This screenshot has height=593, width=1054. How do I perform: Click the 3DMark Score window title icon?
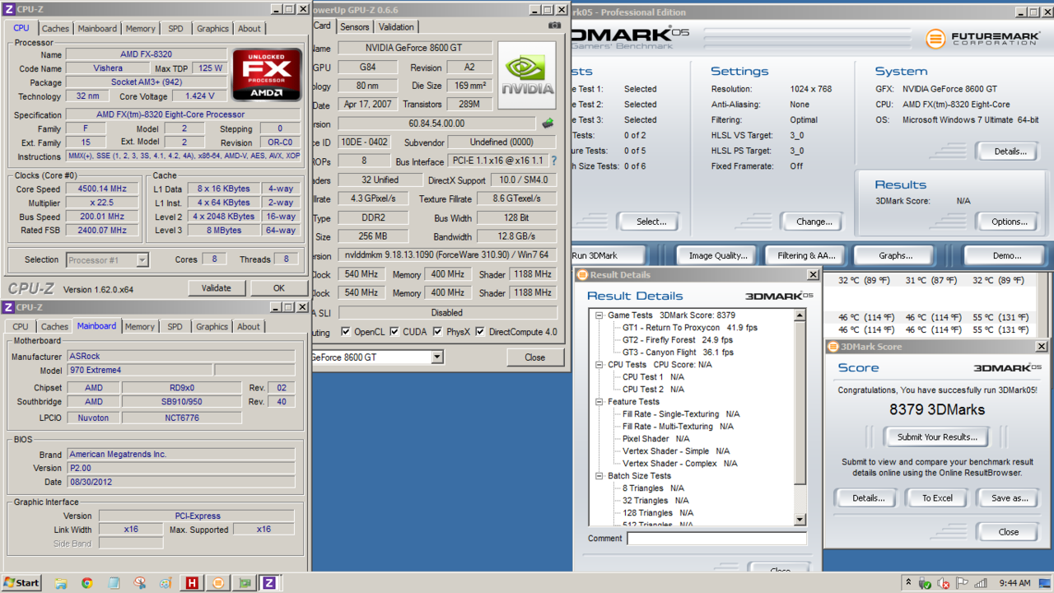click(833, 347)
